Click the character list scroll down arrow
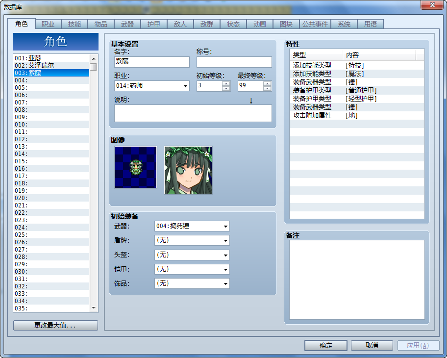 [x=94, y=308]
